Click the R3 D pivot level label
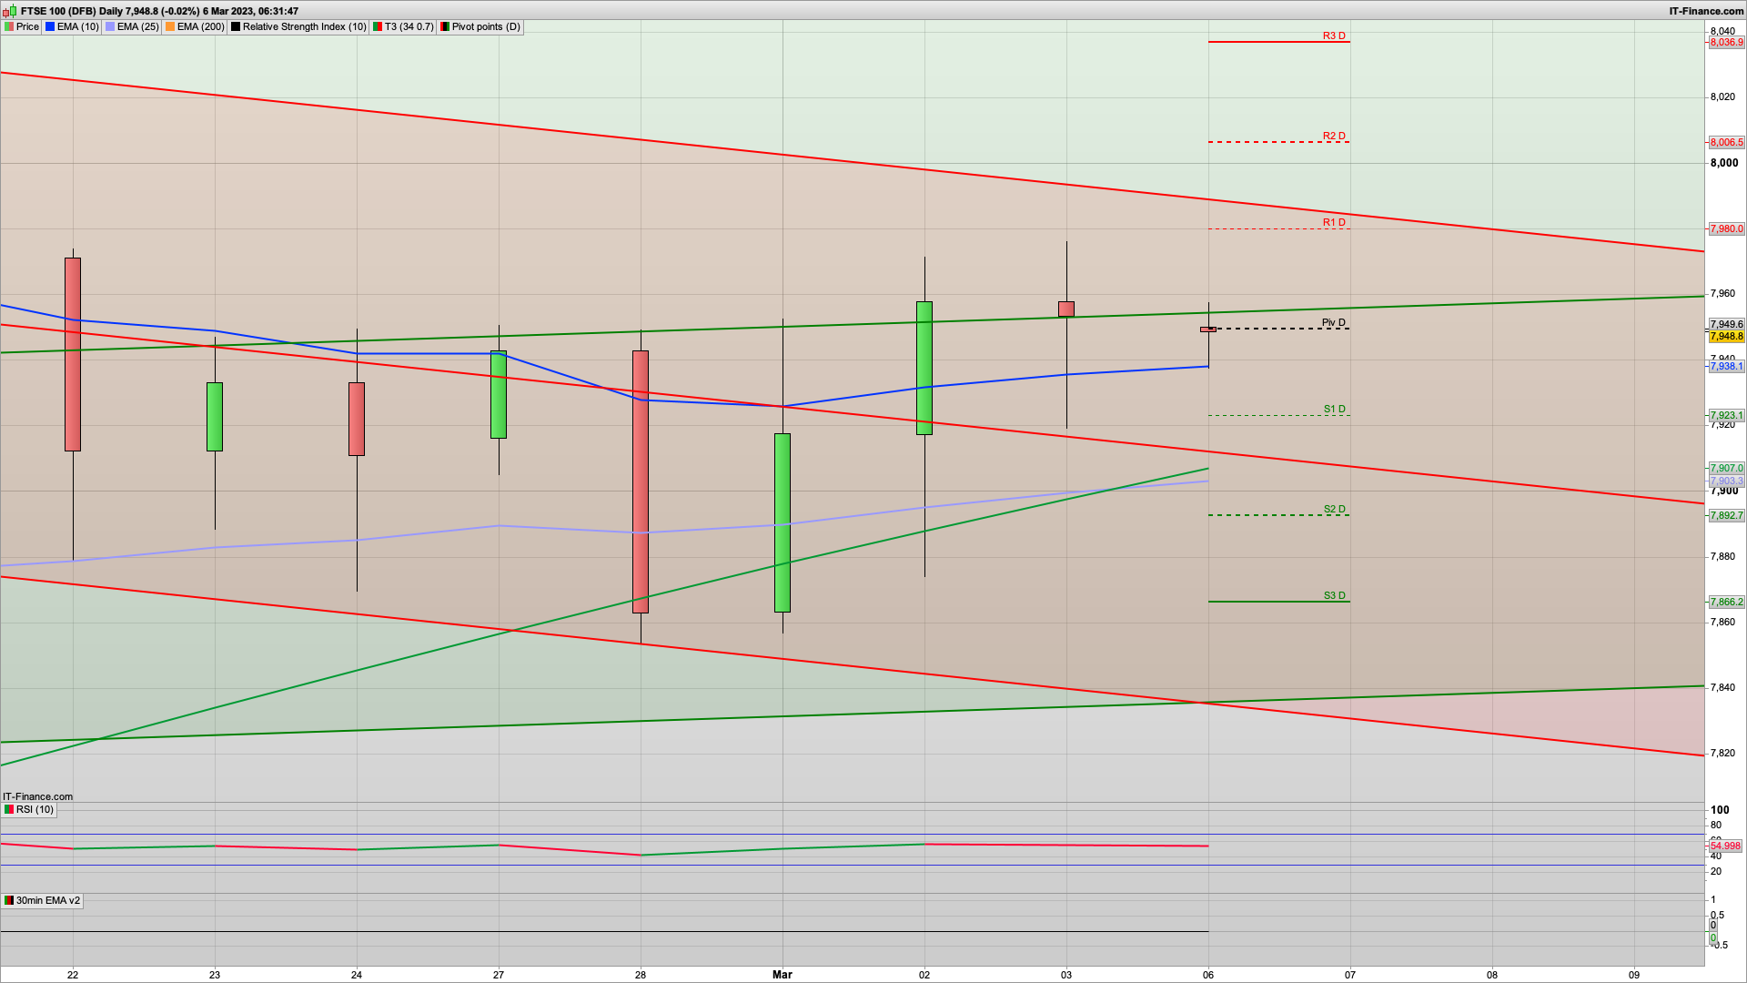The image size is (1747, 983). tap(1333, 36)
